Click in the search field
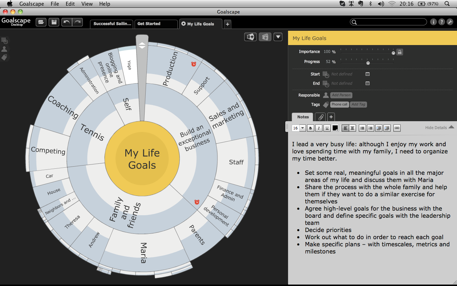Screen dimensions: 457x286 (x=388, y=22)
